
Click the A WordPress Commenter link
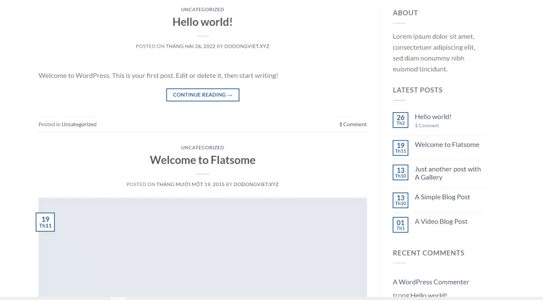431,282
